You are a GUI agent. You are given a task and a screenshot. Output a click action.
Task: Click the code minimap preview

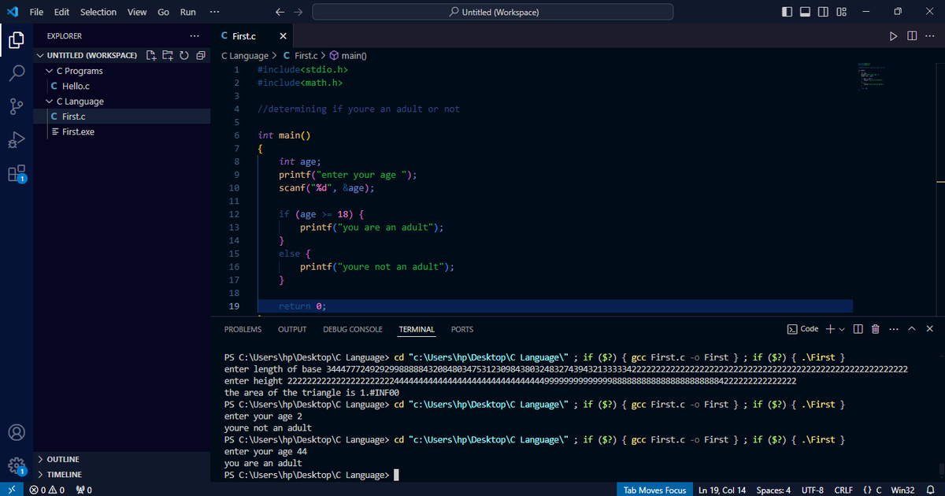click(873, 76)
